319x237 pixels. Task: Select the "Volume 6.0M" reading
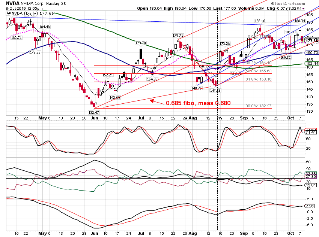[251, 9]
